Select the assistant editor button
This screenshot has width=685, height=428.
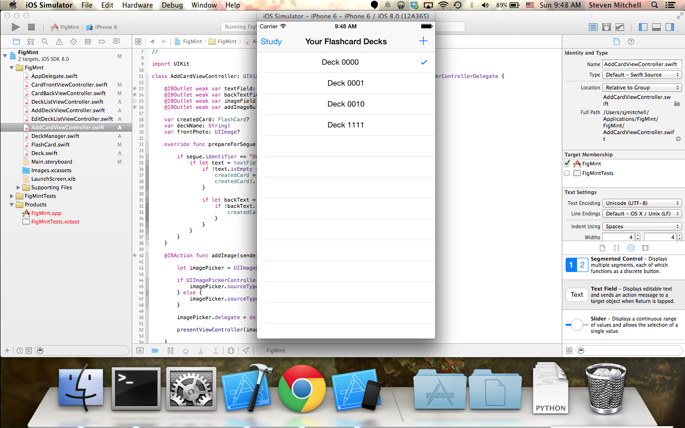[x=606, y=27]
